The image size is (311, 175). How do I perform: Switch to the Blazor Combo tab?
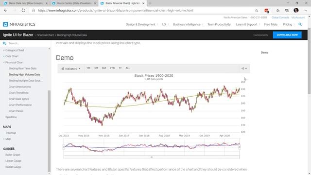pyautogui.click(x=74, y=3)
